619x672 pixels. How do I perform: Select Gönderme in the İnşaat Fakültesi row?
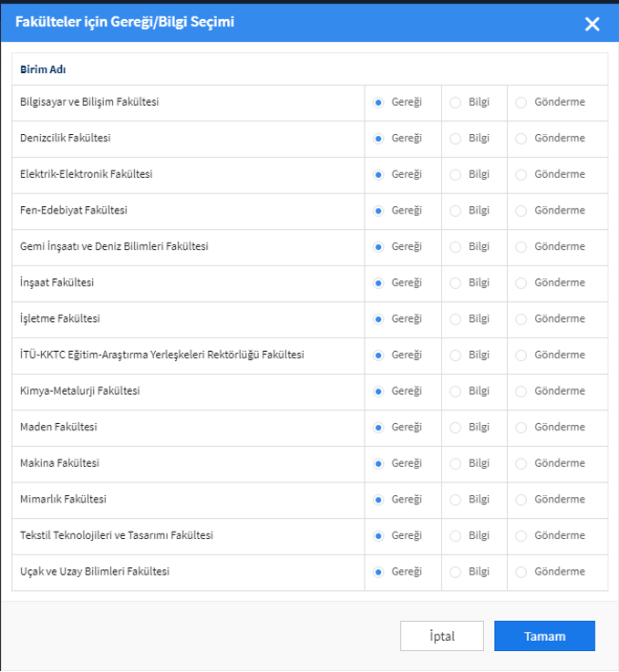pos(521,283)
